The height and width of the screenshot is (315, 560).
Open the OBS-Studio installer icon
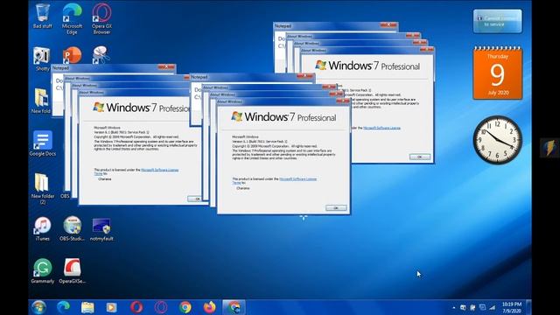72,228
